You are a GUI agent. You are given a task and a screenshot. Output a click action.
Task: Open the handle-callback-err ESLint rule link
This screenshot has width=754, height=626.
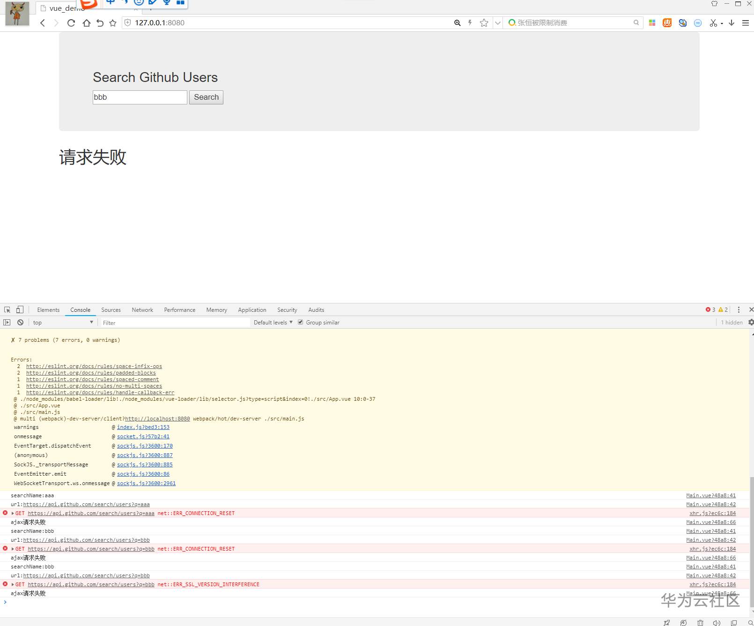[x=100, y=393]
